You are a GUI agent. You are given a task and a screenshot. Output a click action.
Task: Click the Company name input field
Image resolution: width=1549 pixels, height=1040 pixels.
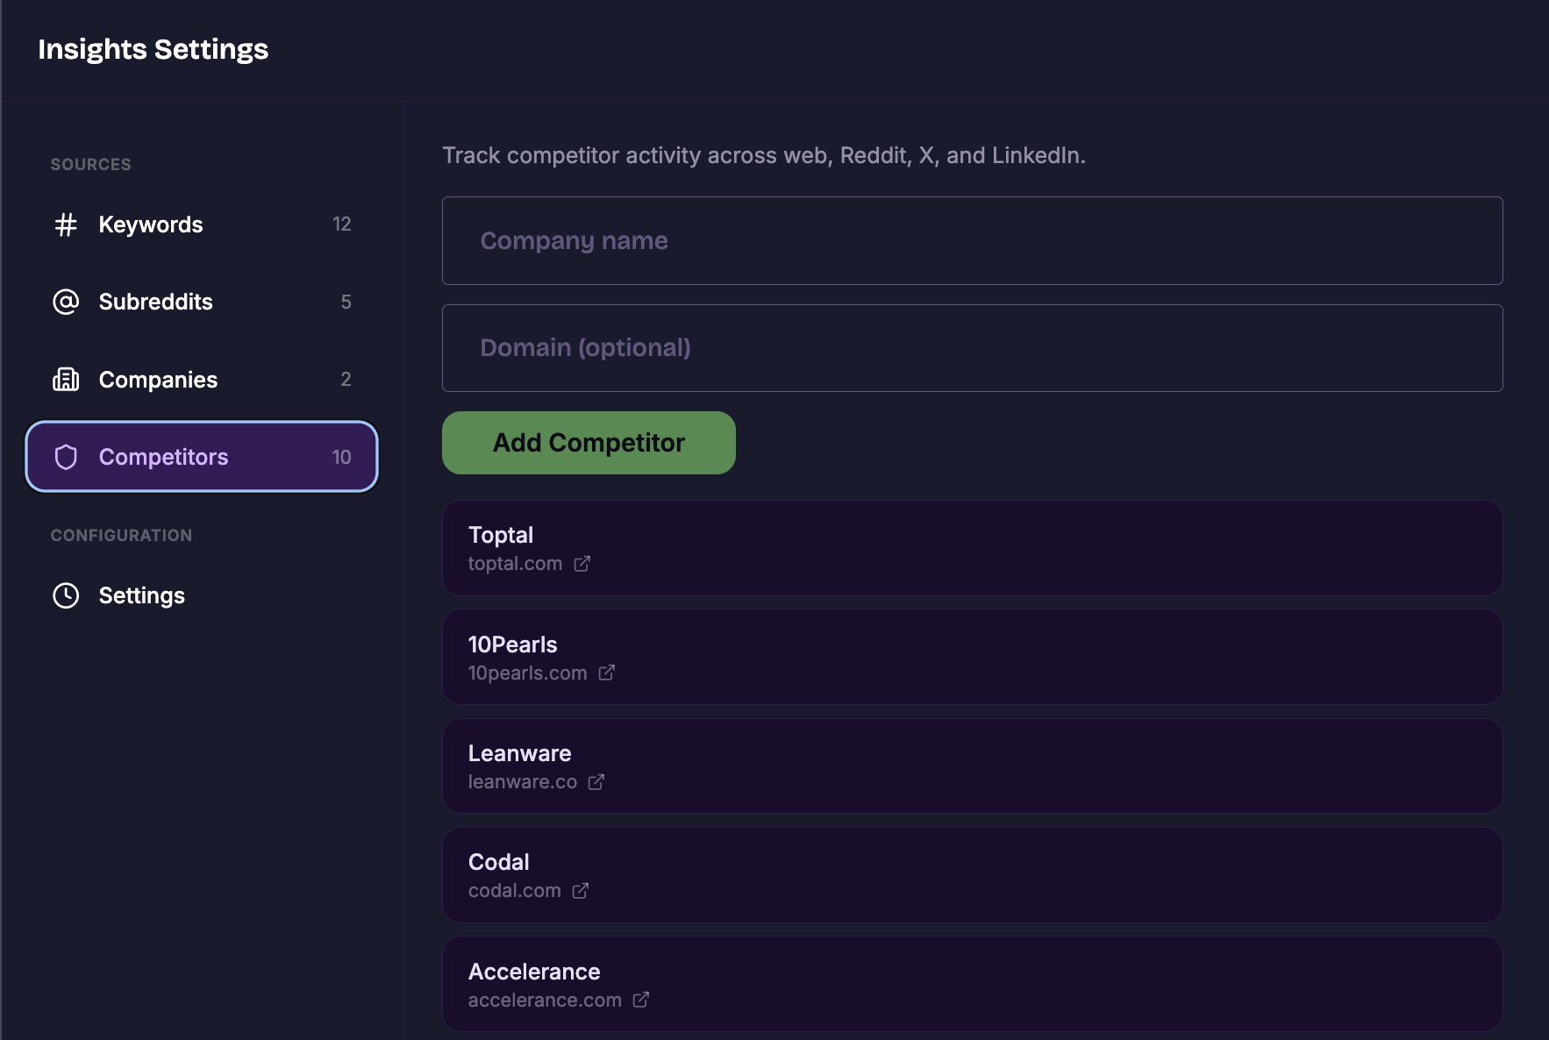pyautogui.click(x=972, y=240)
